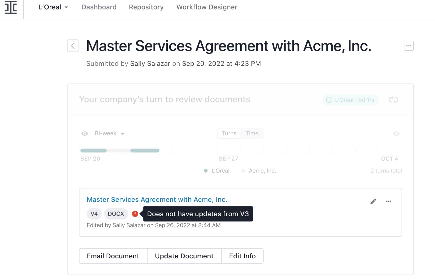Click the Acme, Inc. legend entry

(259, 171)
